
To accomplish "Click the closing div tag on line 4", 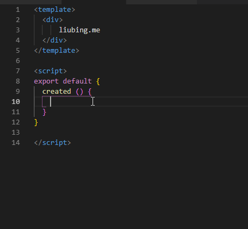I will pyautogui.click(x=54, y=40).
